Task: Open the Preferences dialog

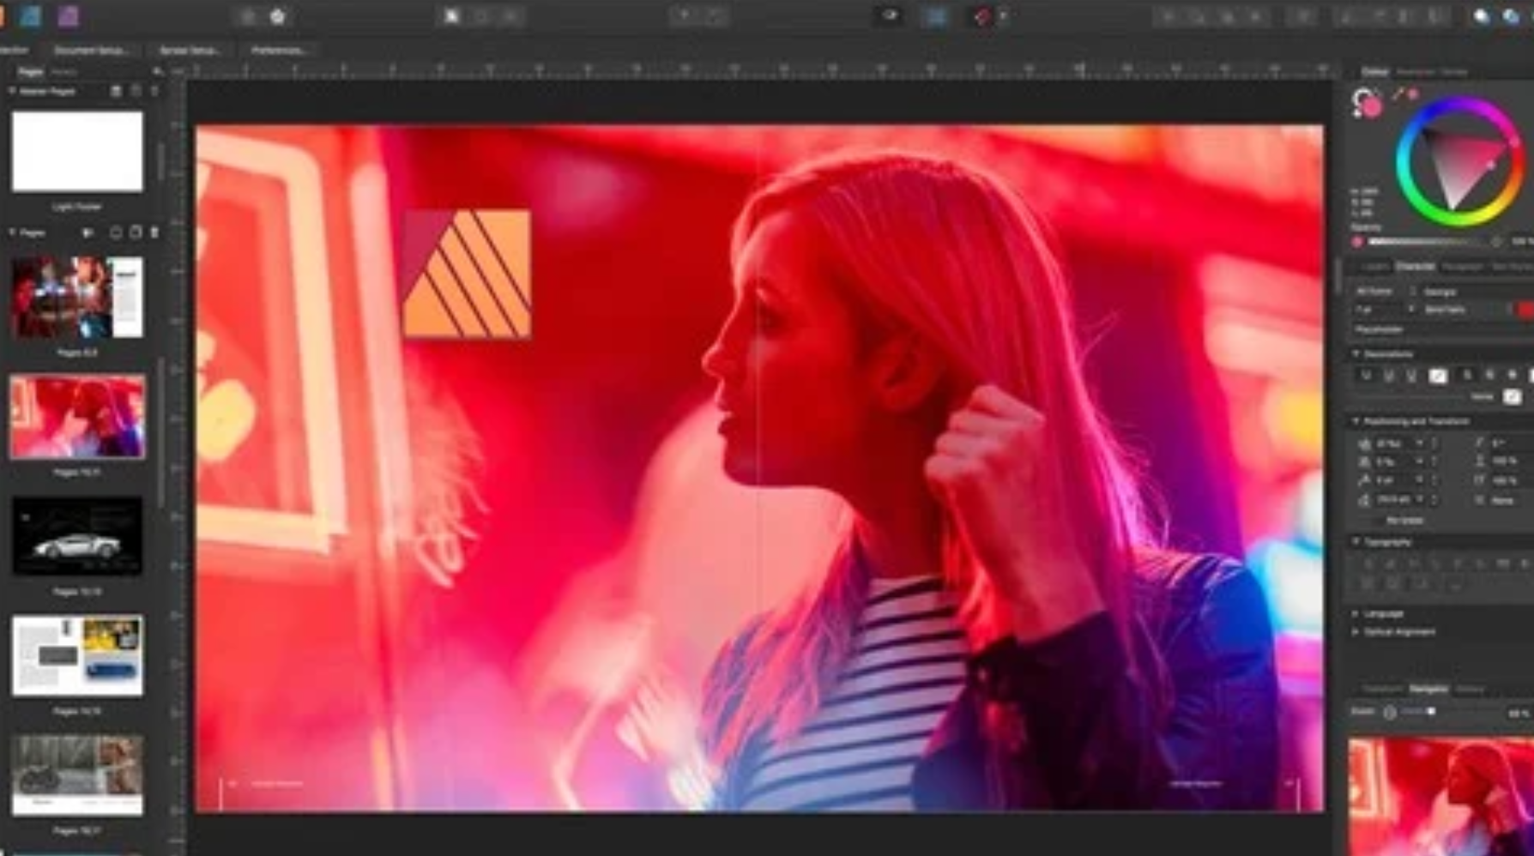Action: click(x=279, y=50)
